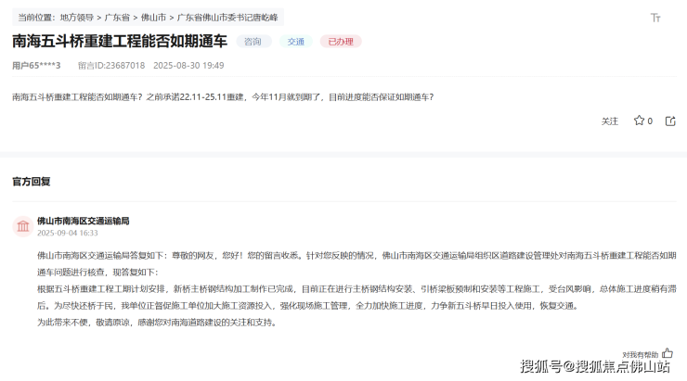This screenshot has height=381, width=687.
Task: Click the share icon beside the star
Action: (670, 121)
